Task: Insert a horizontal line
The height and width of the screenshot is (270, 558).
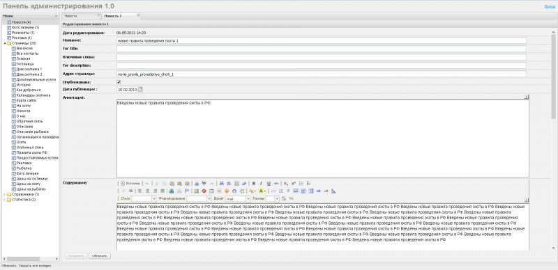Action: click(219, 191)
